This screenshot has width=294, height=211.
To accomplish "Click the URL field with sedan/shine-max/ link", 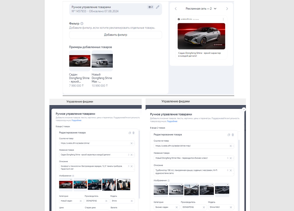I will (x=194, y=146).
